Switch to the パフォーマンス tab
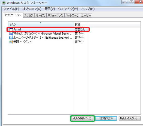 point(55,16)
